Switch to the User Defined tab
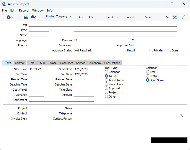This screenshot has height=150, width=190. point(112,63)
